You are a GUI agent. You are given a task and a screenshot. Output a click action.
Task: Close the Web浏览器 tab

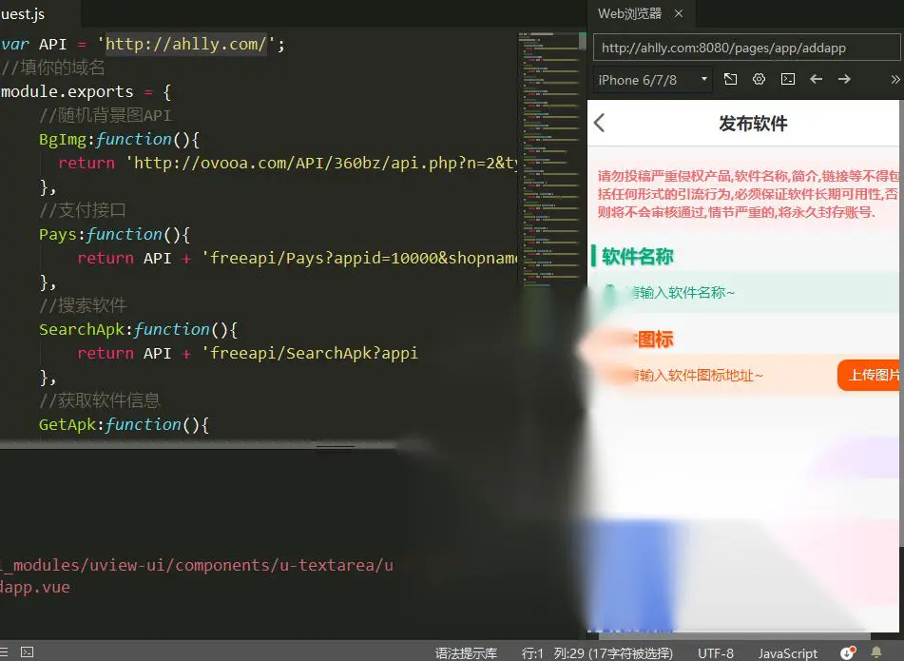[x=679, y=13]
